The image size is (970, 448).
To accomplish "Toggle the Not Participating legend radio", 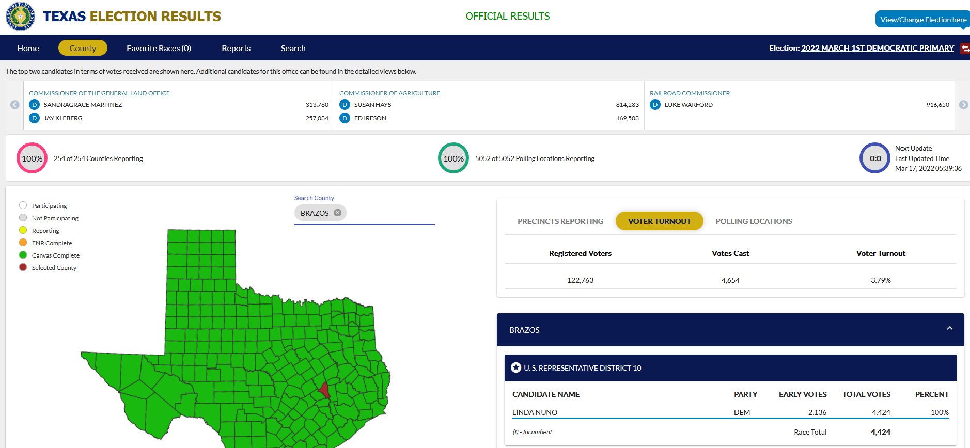I will [23, 218].
